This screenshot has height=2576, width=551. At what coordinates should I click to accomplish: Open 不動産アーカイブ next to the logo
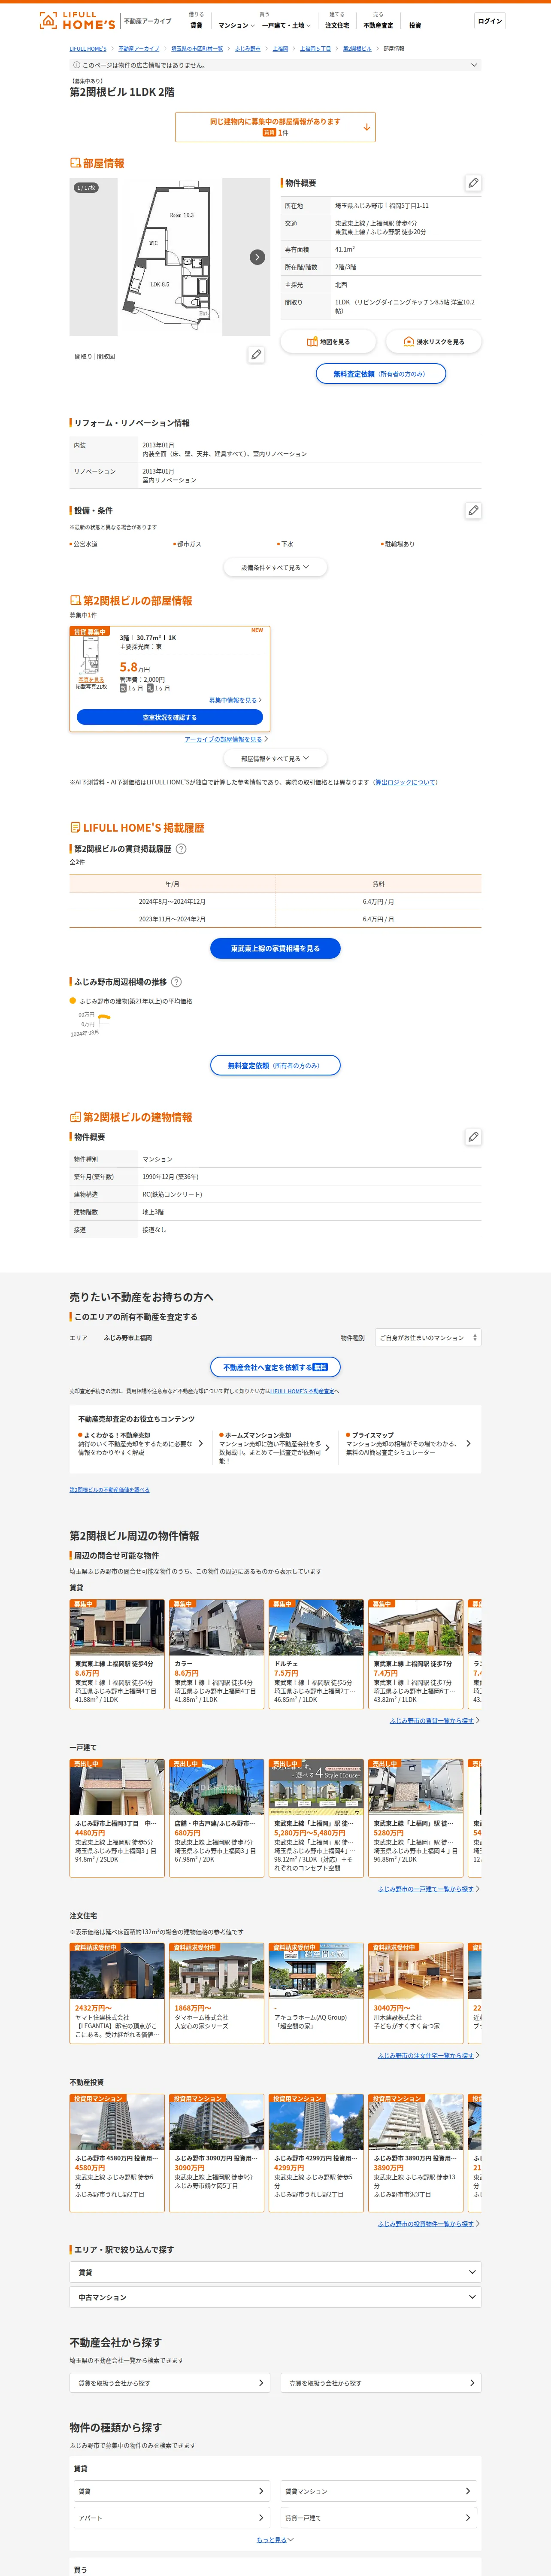[x=147, y=21]
